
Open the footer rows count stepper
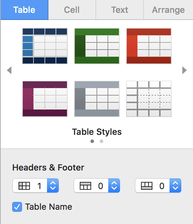[175, 185]
